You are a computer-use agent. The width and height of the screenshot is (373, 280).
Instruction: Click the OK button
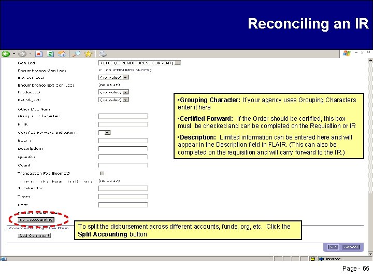[333, 247]
